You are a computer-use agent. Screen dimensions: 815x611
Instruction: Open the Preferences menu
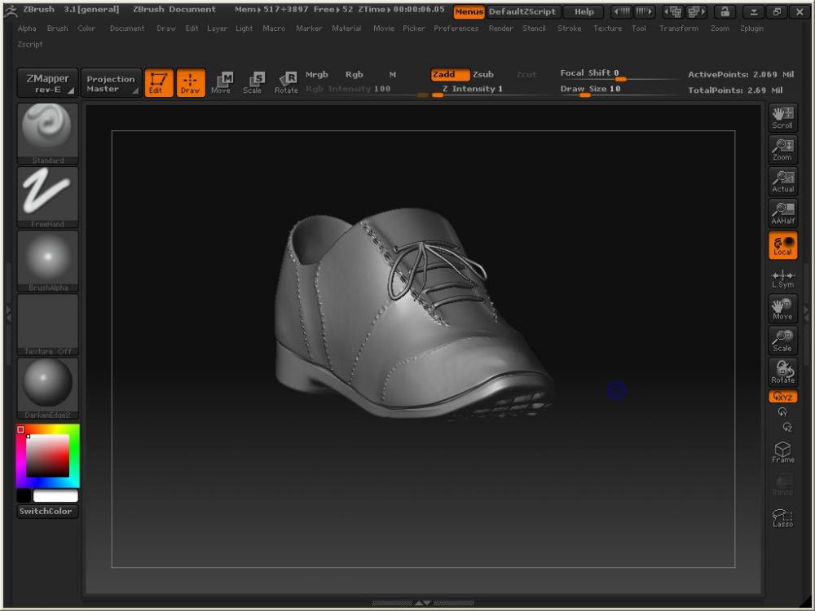456,29
